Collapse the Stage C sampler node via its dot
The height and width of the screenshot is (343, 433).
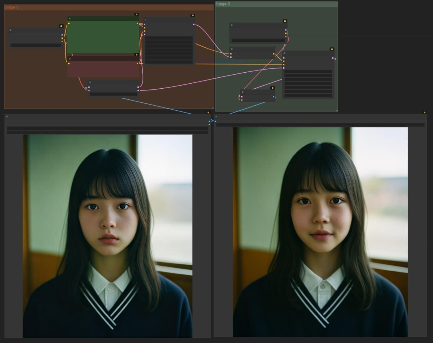[146, 19]
